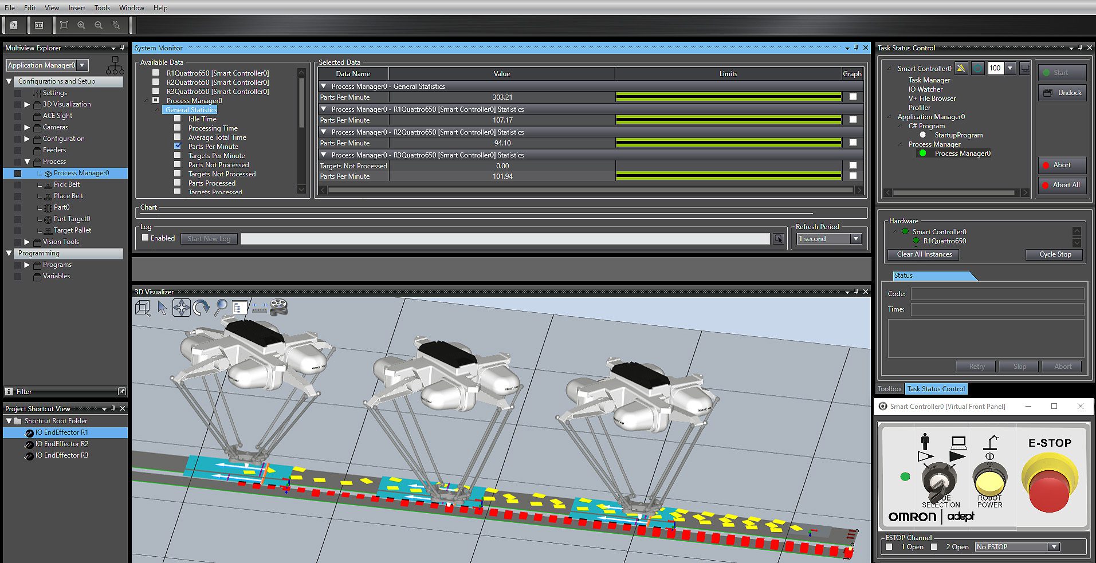The image size is (1096, 563).
Task: Switch to the Toolbox tab
Action: [x=889, y=389]
